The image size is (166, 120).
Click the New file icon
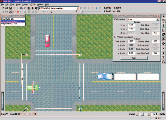3,8
